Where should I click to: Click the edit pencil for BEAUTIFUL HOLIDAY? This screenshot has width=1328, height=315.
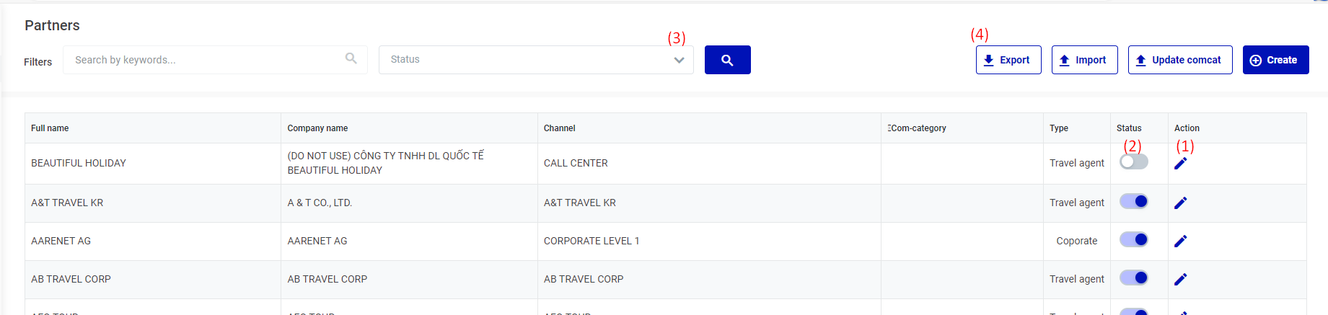(x=1180, y=164)
